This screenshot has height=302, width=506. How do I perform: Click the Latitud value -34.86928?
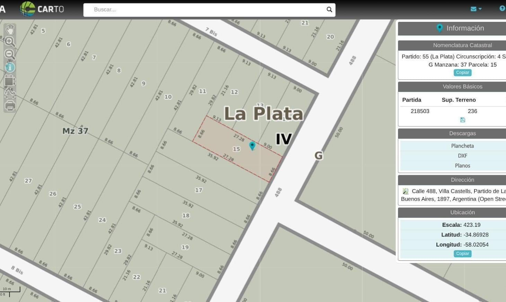476,235
